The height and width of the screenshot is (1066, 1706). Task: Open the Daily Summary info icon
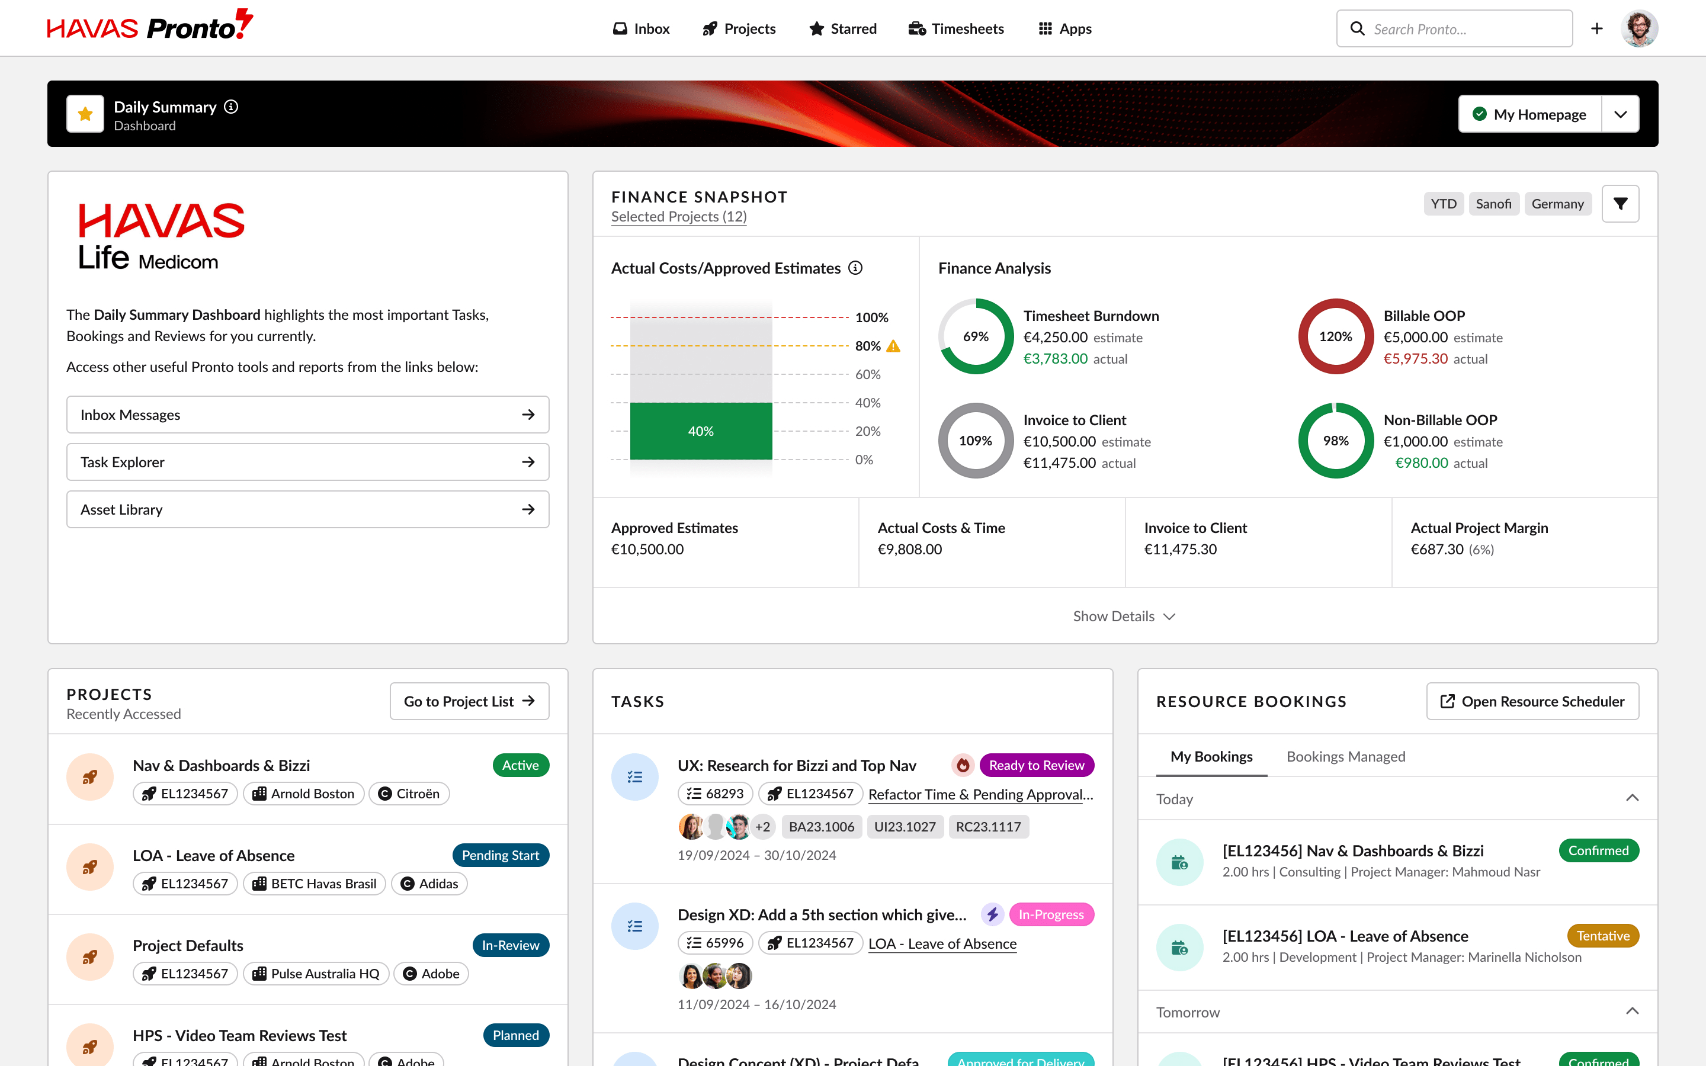click(x=231, y=107)
